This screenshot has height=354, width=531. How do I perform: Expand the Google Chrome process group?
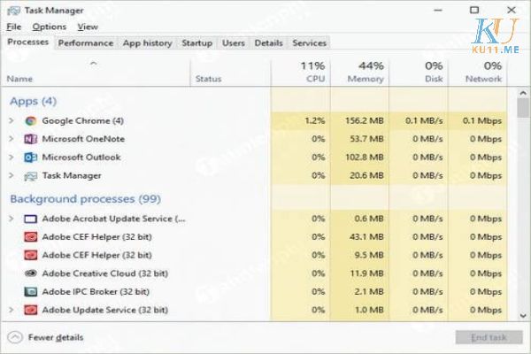pos(12,120)
